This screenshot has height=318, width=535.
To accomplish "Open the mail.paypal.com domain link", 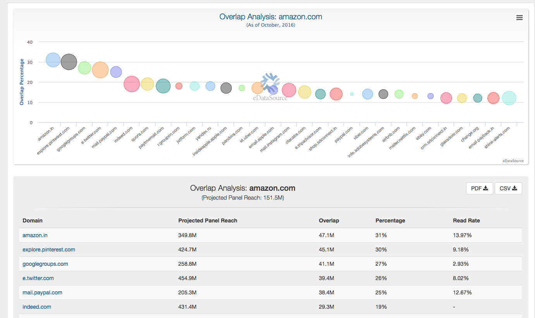I will coord(43,292).
